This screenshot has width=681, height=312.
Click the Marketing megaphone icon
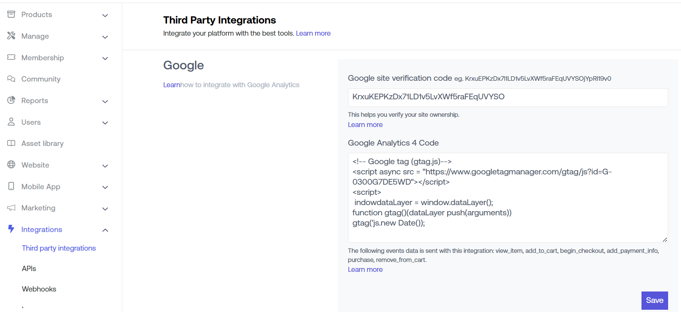(11, 208)
